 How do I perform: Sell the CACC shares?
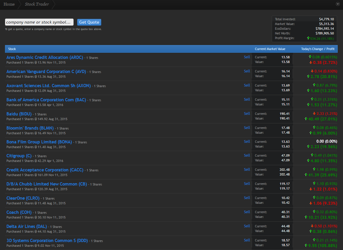point(247,170)
